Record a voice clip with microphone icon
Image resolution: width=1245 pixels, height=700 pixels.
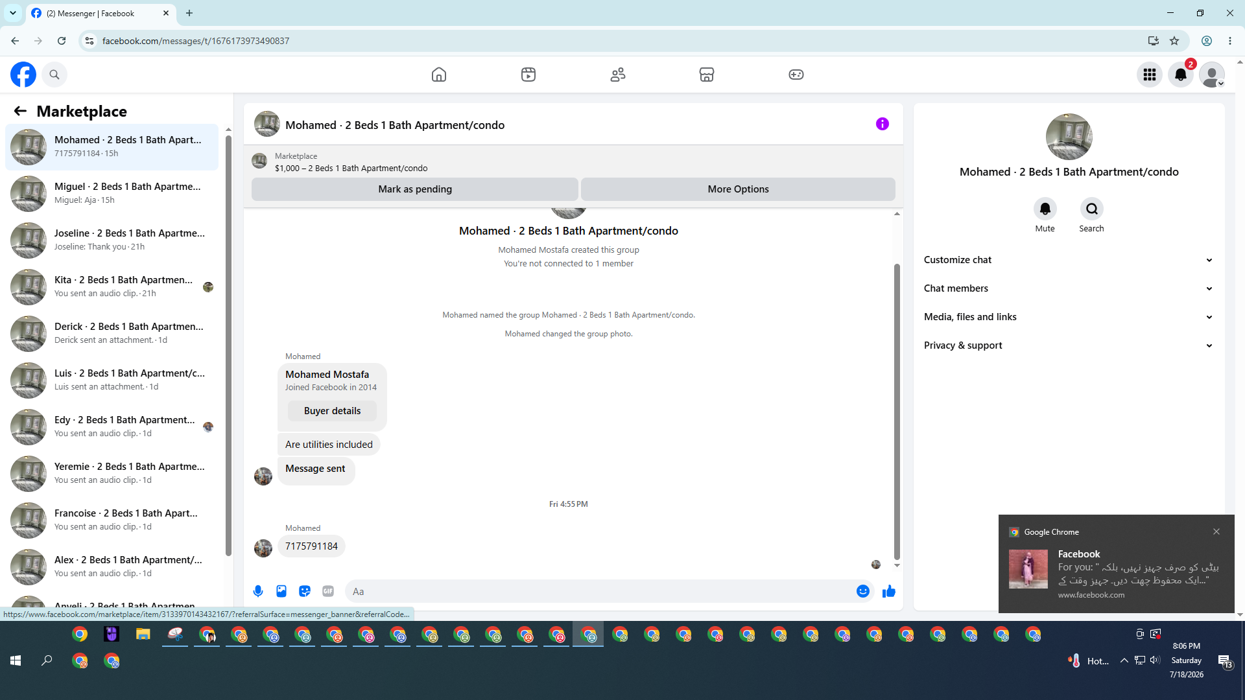(x=258, y=591)
